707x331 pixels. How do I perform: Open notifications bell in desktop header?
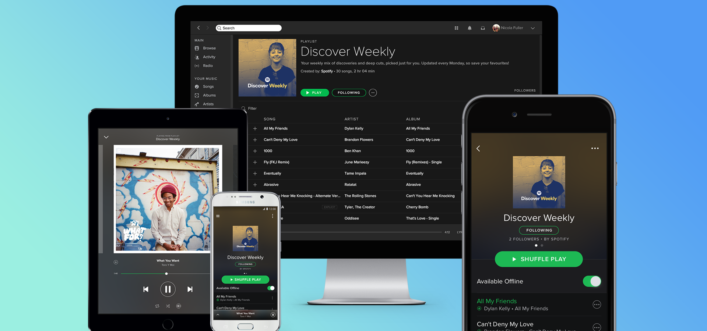tap(469, 28)
